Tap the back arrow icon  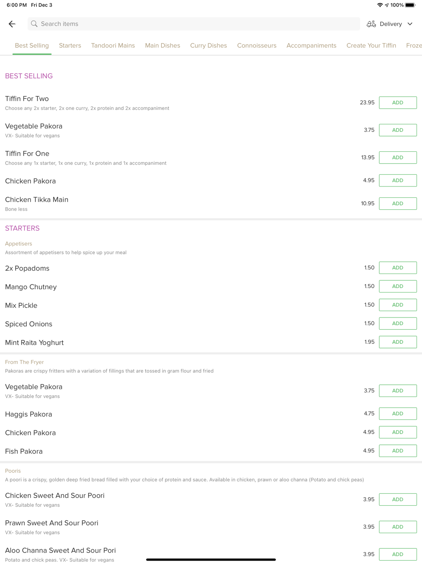12,24
